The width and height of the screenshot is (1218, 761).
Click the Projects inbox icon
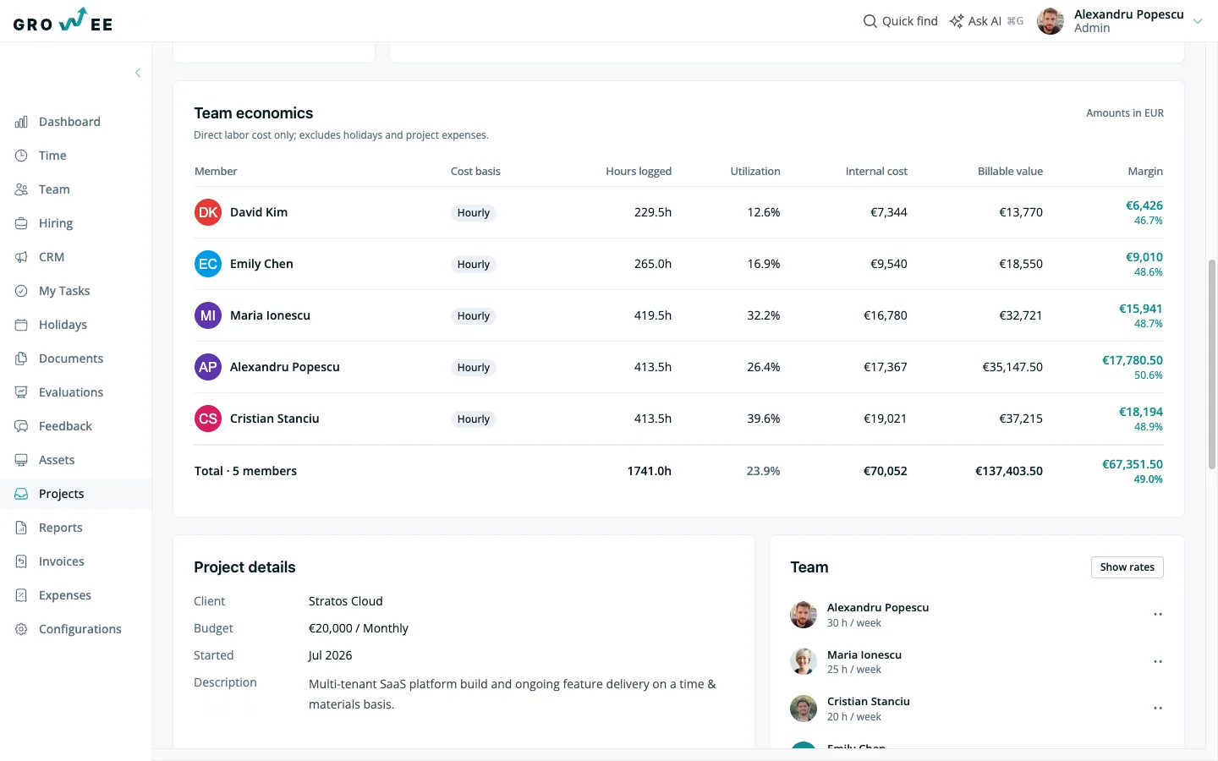pos(21,494)
